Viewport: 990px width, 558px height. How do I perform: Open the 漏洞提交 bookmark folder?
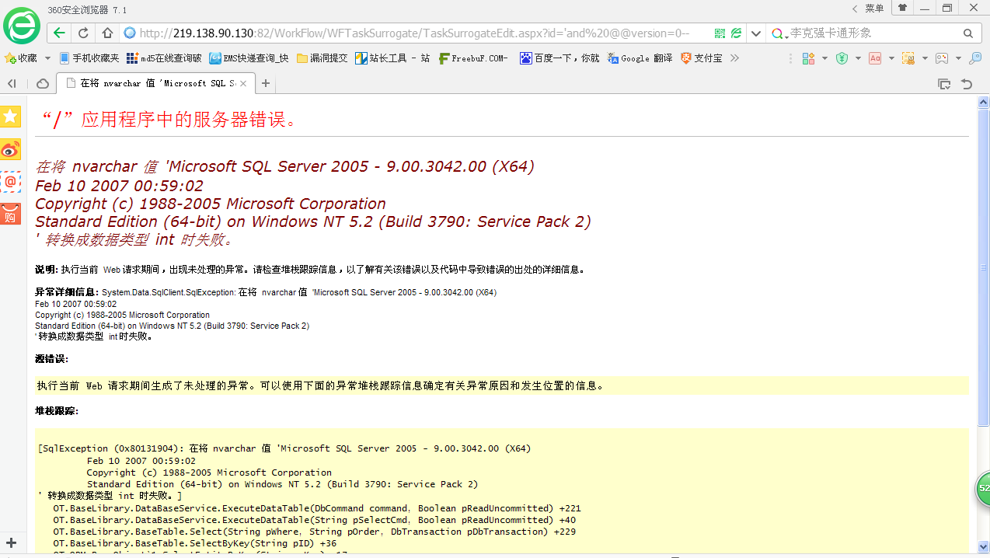pos(322,58)
